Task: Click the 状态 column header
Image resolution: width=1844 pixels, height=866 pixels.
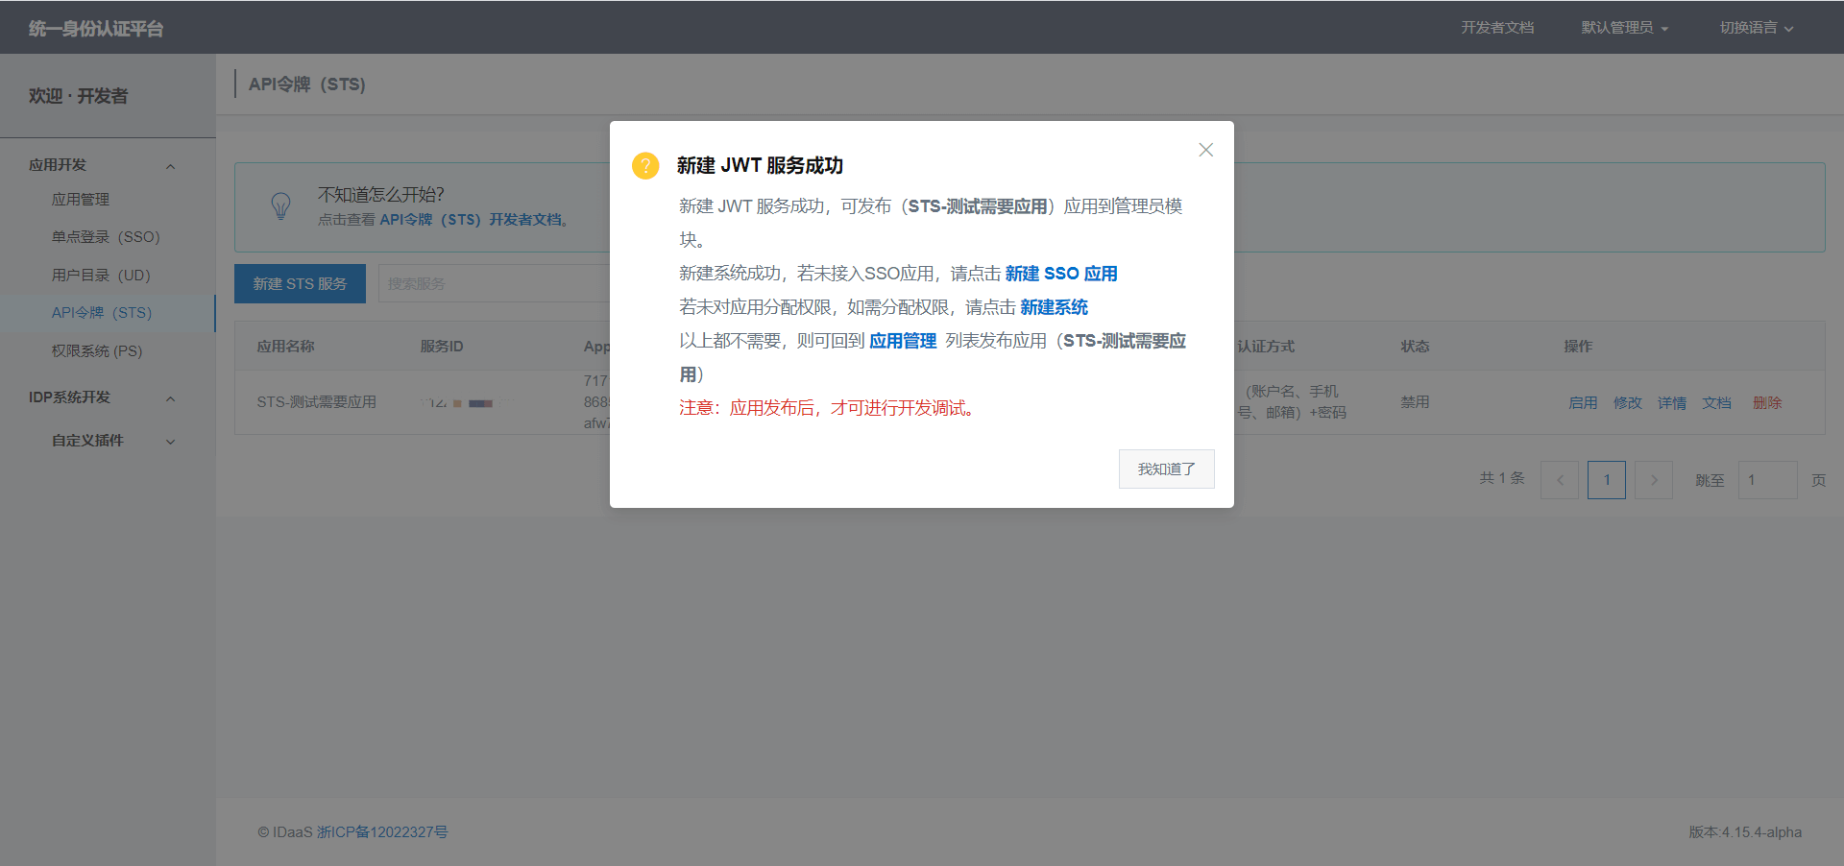Action: pyautogui.click(x=1415, y=347)
